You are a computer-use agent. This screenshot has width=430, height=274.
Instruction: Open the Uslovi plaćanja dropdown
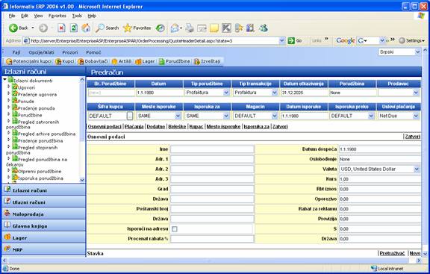coord(416,116)
